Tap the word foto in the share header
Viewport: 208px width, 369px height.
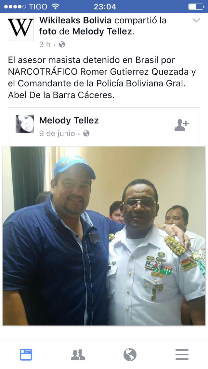tap(48, 32)
